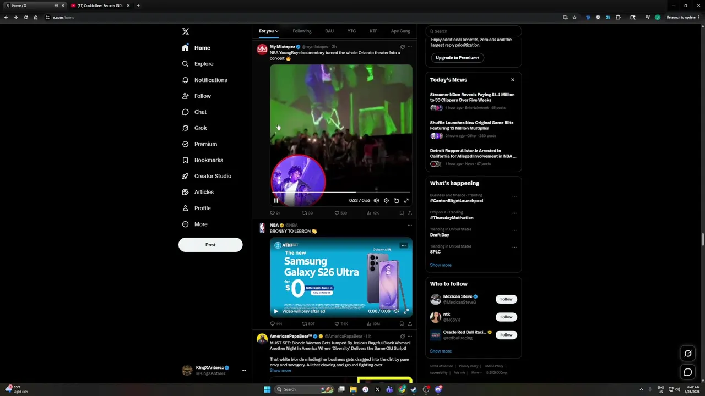Open Grok from the sidebar
This screenshot has height=396, width=705.
tap(194, 128)
